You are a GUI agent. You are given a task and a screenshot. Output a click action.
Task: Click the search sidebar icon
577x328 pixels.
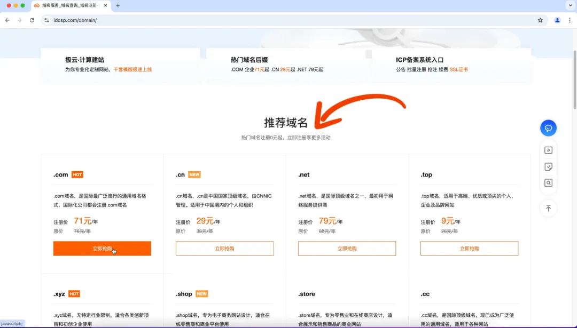[x=548, y=183]
